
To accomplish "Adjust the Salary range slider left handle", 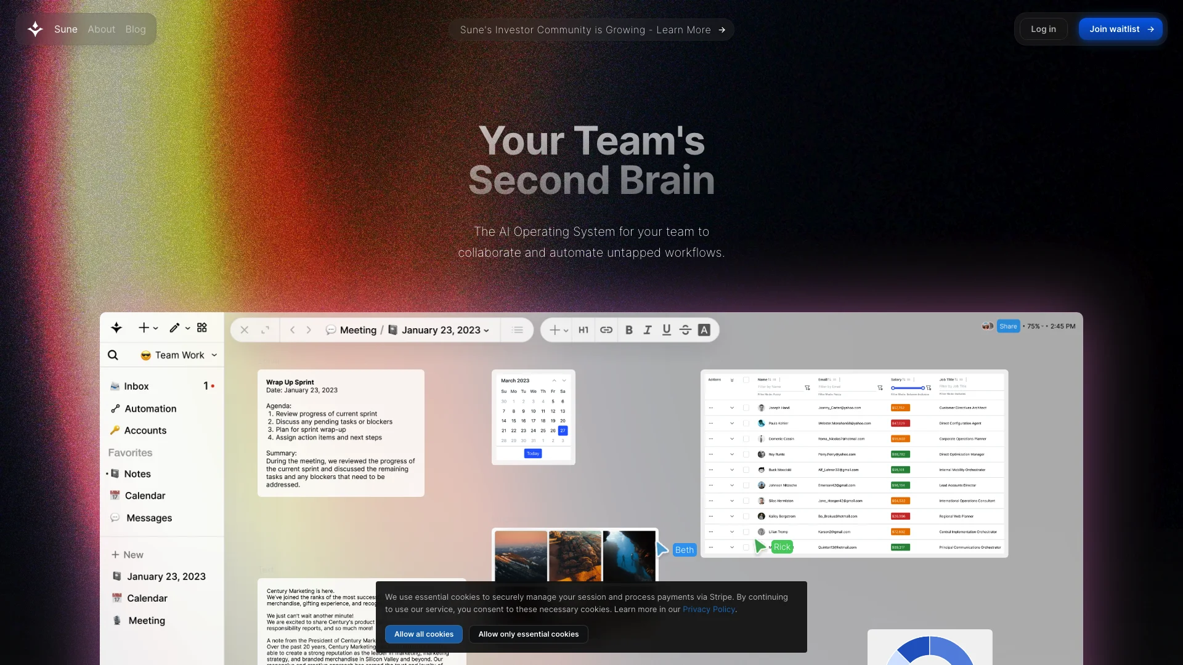I will tap(893, 388).
